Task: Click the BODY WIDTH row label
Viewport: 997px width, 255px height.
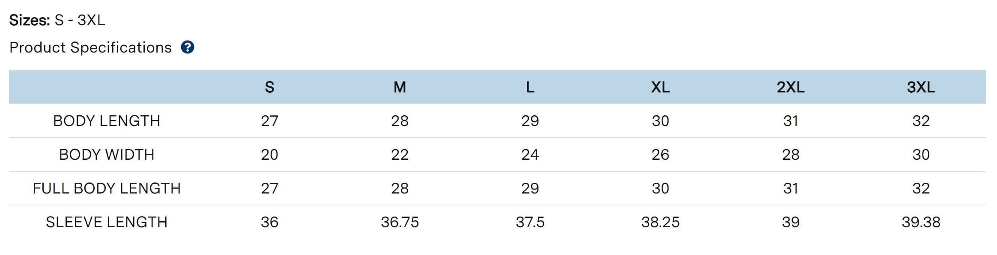Action: pos(107,155)
